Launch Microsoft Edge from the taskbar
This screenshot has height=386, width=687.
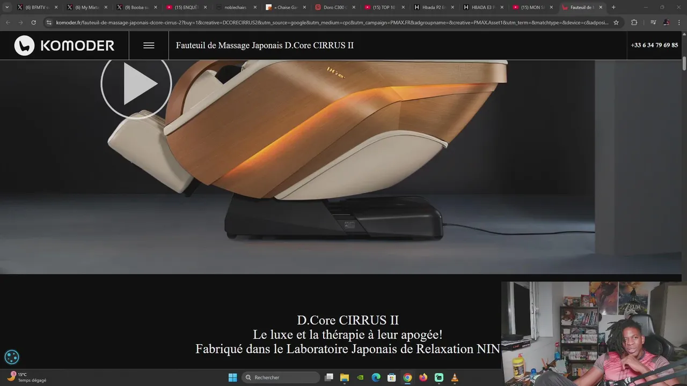click(376, 377)
